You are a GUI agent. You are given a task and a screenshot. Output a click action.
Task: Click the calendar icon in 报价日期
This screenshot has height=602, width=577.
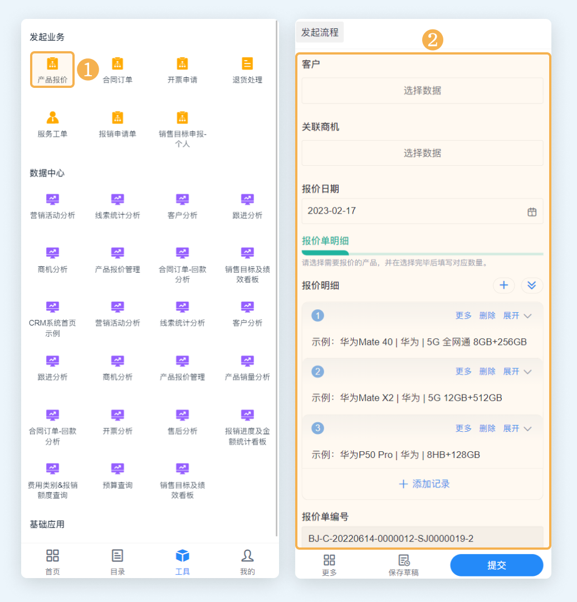(x=532, y=211)
